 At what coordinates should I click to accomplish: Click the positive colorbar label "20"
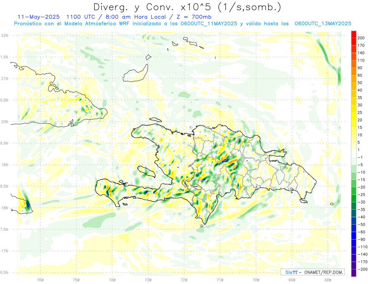(x=360, y=120)
